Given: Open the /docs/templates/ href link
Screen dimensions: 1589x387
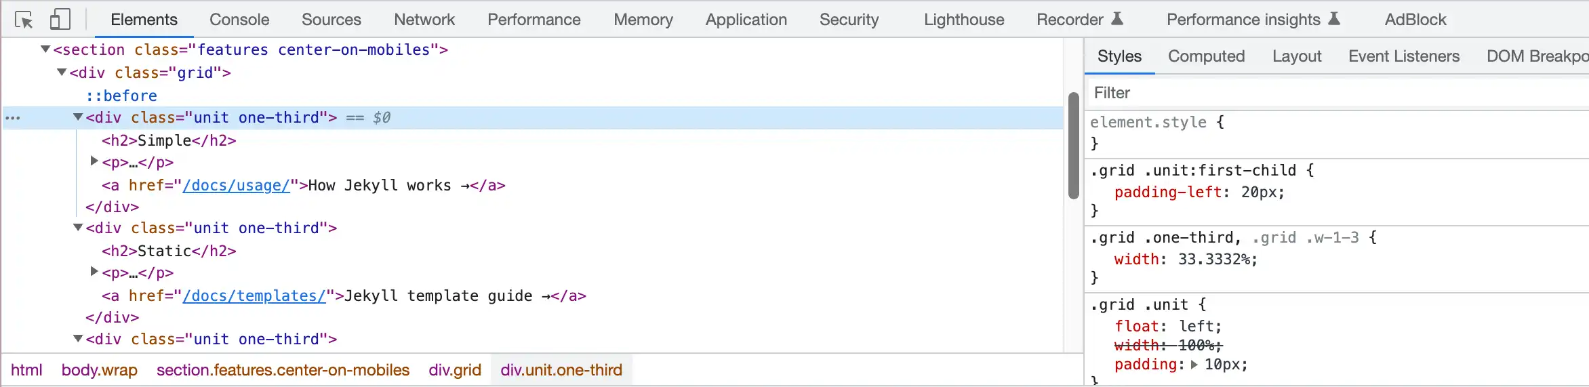Looking at the screenshot, I should pyautogui.click(x=254, y=296).
